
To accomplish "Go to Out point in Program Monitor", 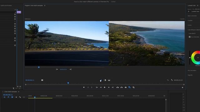I will [x=112, y=87].
